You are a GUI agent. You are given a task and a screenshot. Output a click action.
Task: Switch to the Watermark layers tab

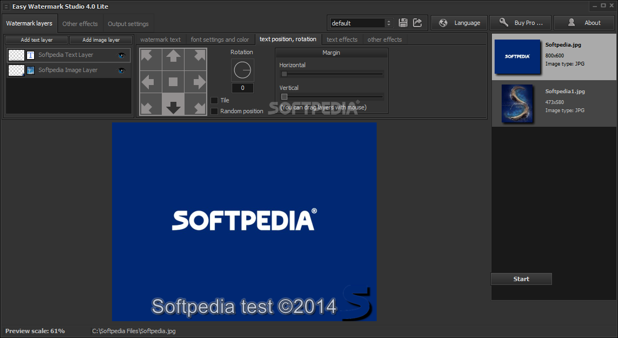[x=29, y=23]
